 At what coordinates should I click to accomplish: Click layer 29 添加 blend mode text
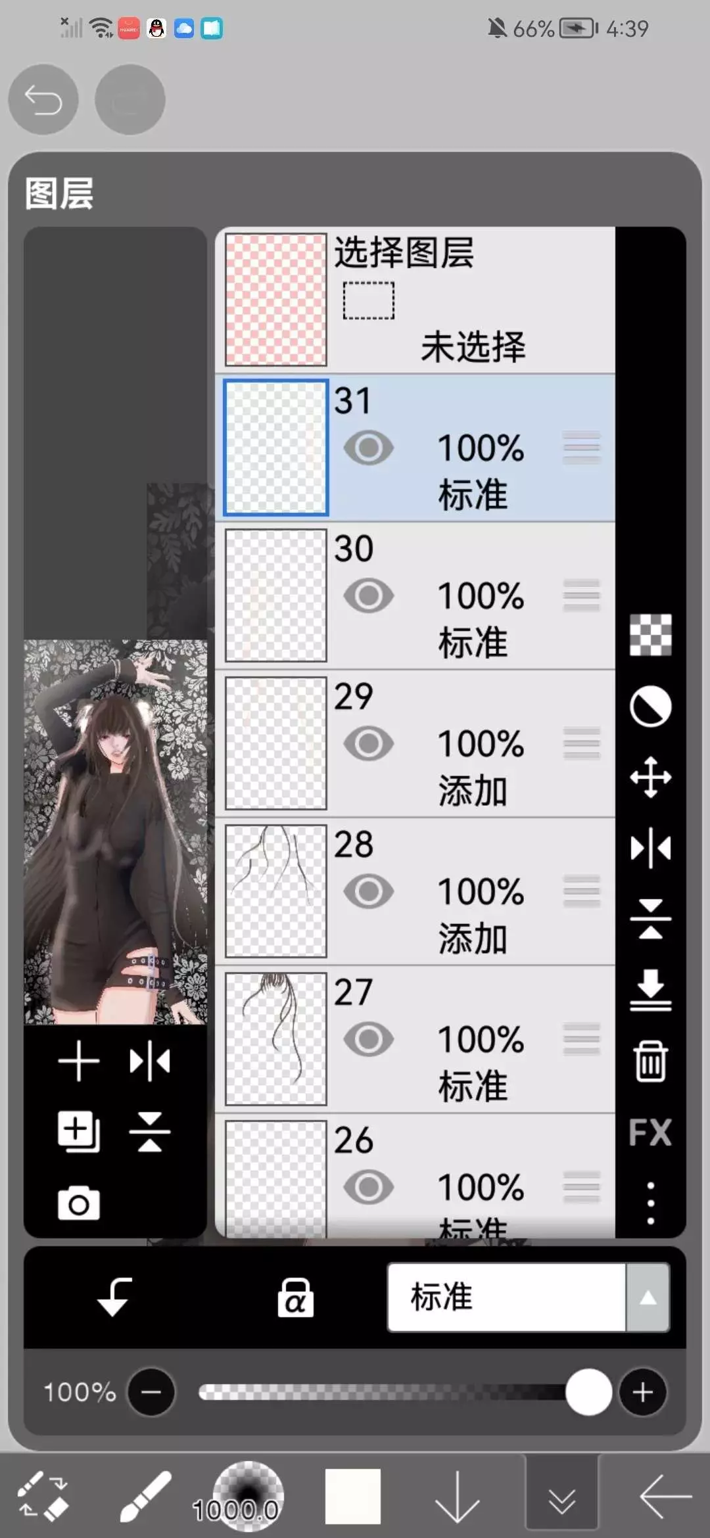point(473,790)
